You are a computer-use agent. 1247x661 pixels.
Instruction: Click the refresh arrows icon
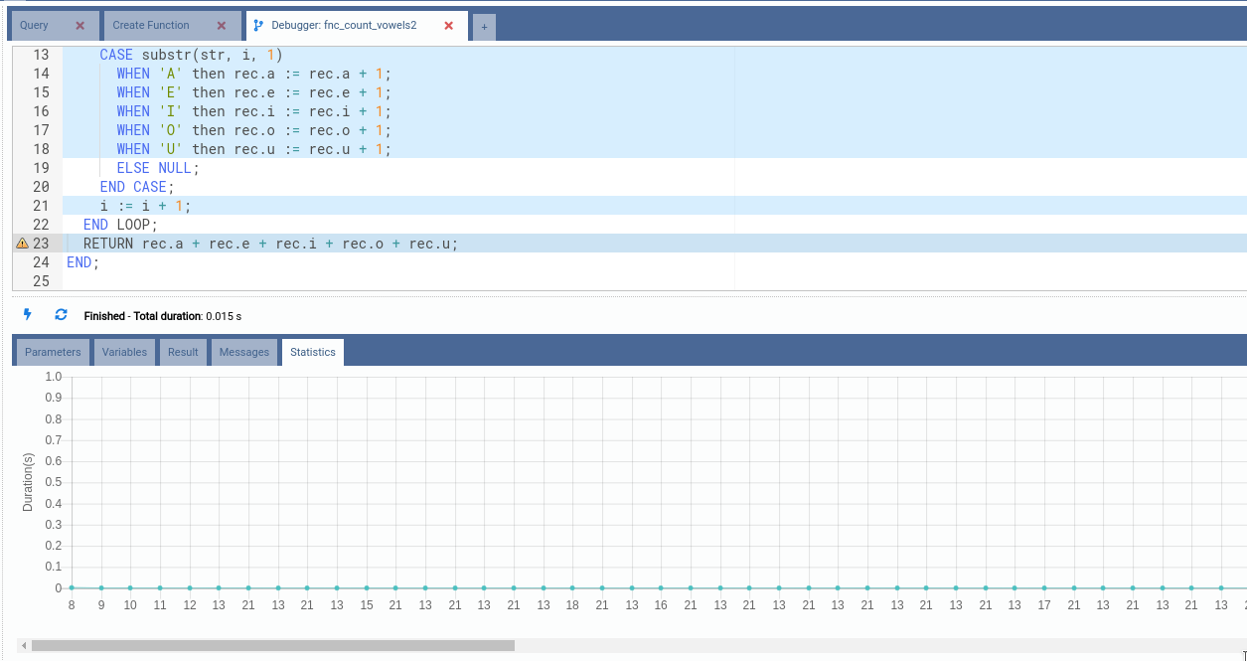click(61, 314)
